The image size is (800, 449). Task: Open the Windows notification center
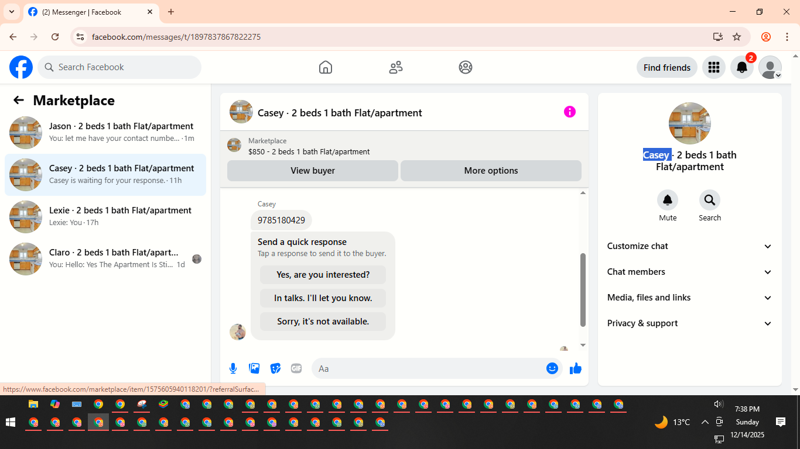(x=781, y=422)
